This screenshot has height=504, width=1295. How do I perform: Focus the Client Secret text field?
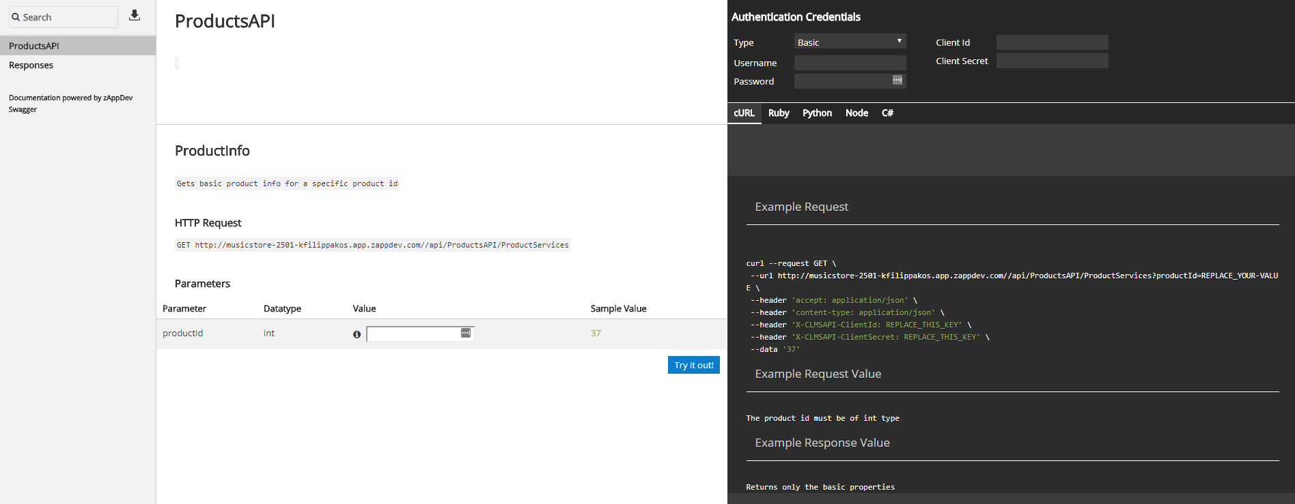coord(1052,61)
